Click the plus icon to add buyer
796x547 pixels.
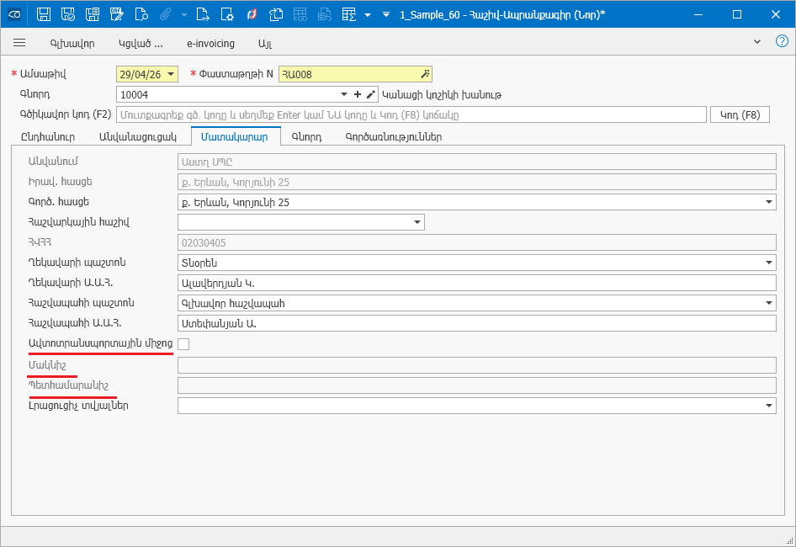[x=358, y=94]
